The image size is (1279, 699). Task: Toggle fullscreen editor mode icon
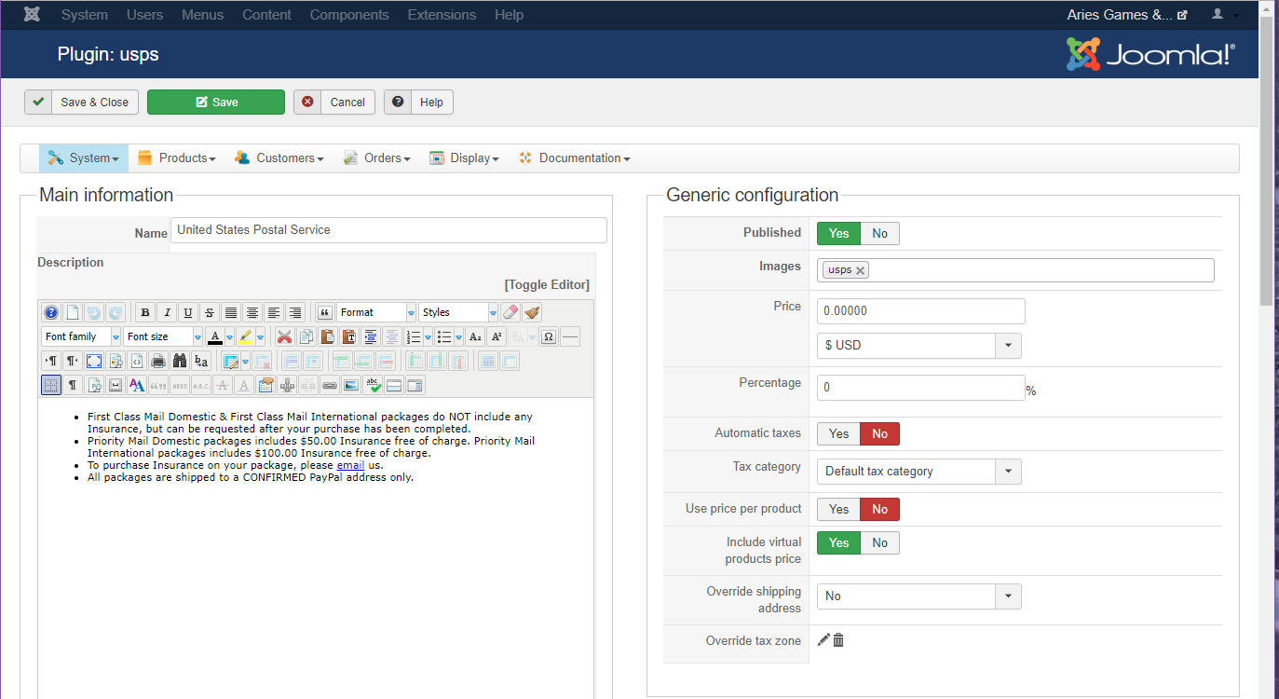coord(94,361)
